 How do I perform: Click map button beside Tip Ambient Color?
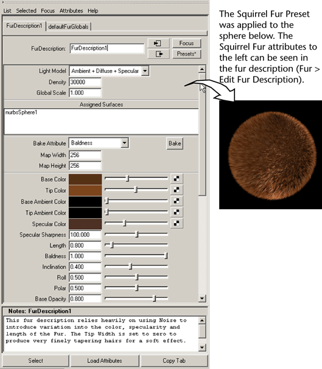(x=177, y=212)
